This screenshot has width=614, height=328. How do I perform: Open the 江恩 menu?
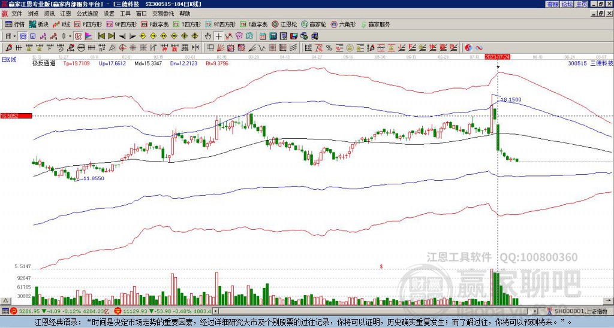coord(65,14)
